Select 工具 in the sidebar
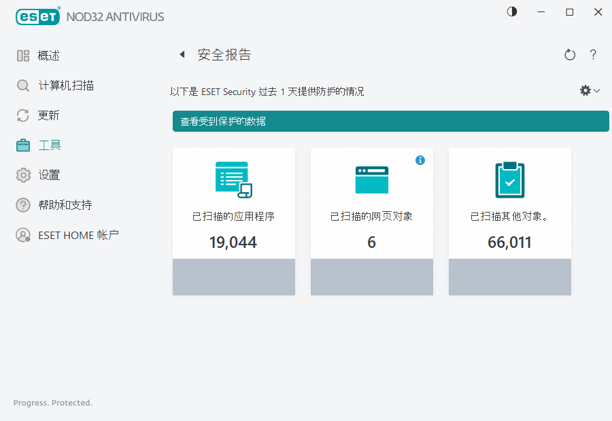The image size is (612, 421). pyautogui.click(x=49, y=145)
